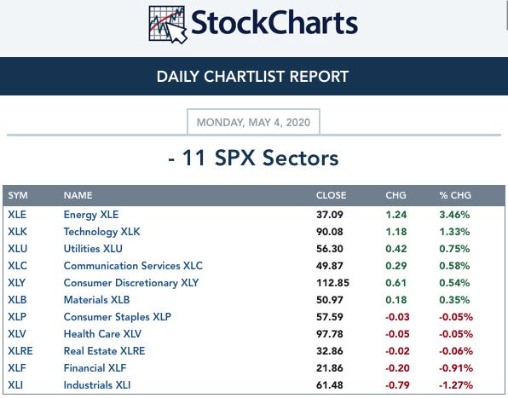Image resolution: width=508 pixels, height=398 pixels.
Task: Select the XLRE ticker symbol
Action: pyautogui.click(x=20, y=351)
